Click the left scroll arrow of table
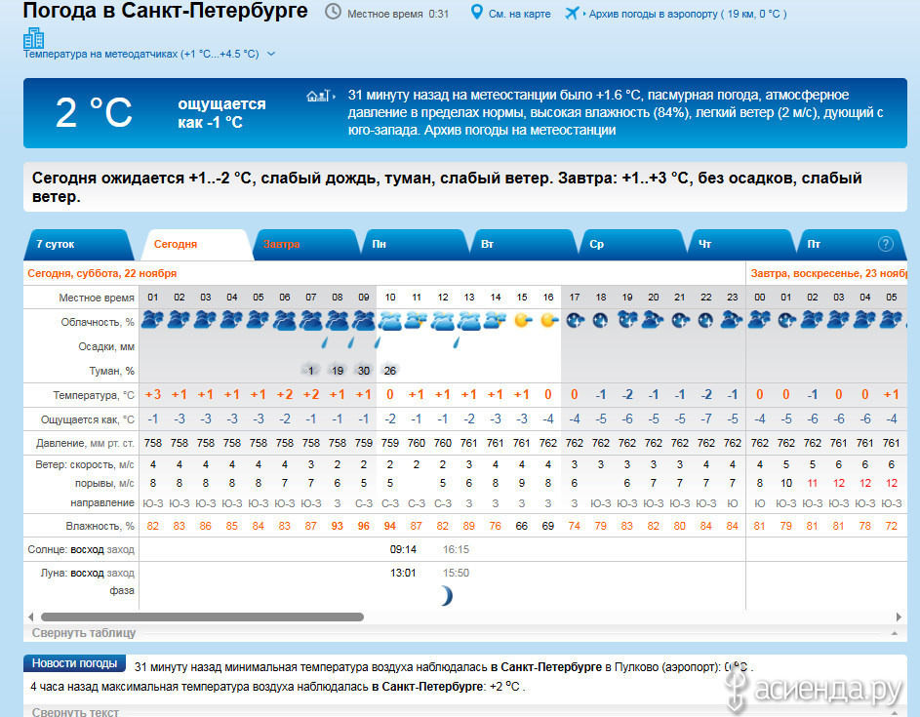Screen dimensions: 920x717 coord(30,617)
